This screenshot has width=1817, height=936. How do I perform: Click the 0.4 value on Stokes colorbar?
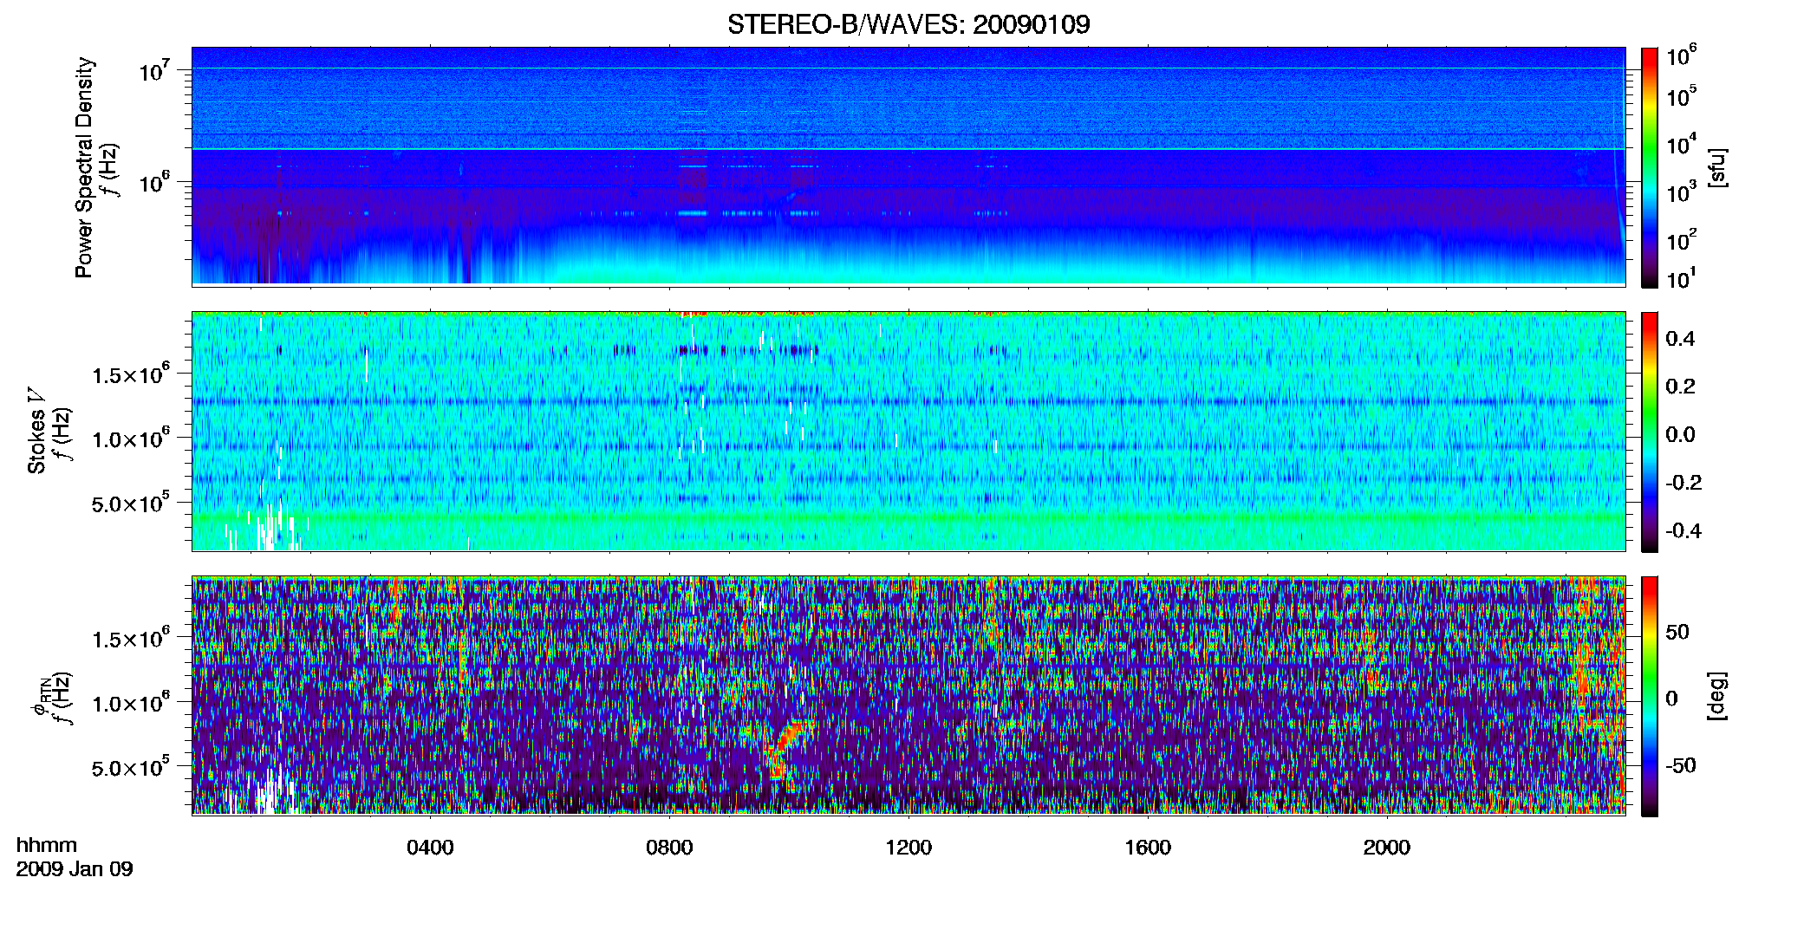(x=1680, y=339)
